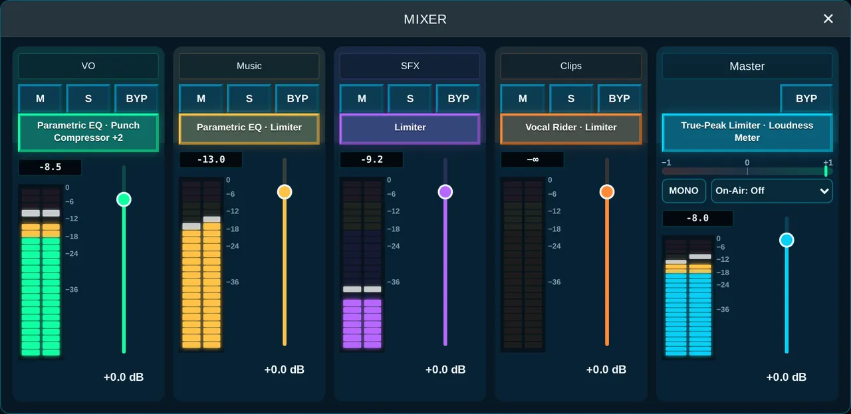Click the Master +0.0 dB gain value

(x=787, y=377)
